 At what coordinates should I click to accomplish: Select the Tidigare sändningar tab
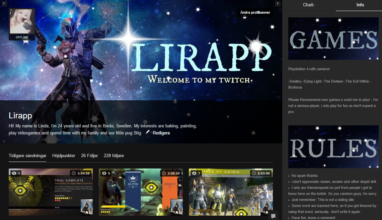click(x=27, y=155)
